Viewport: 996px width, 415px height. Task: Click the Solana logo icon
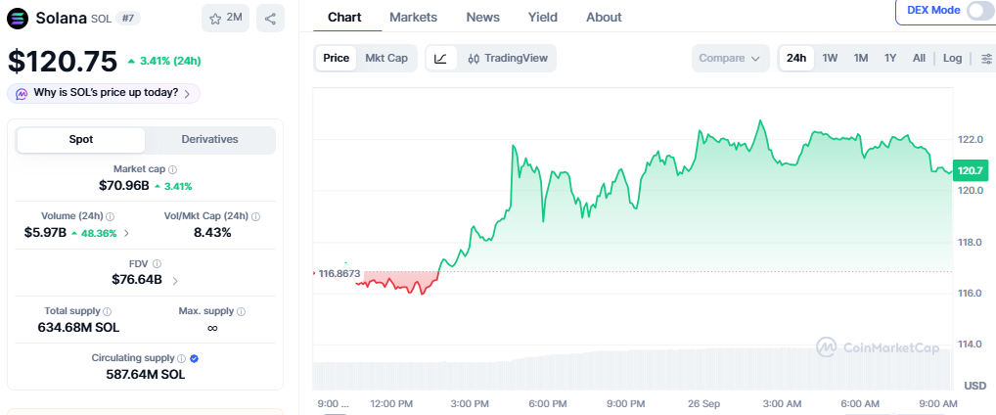click(x=18, y=19)
